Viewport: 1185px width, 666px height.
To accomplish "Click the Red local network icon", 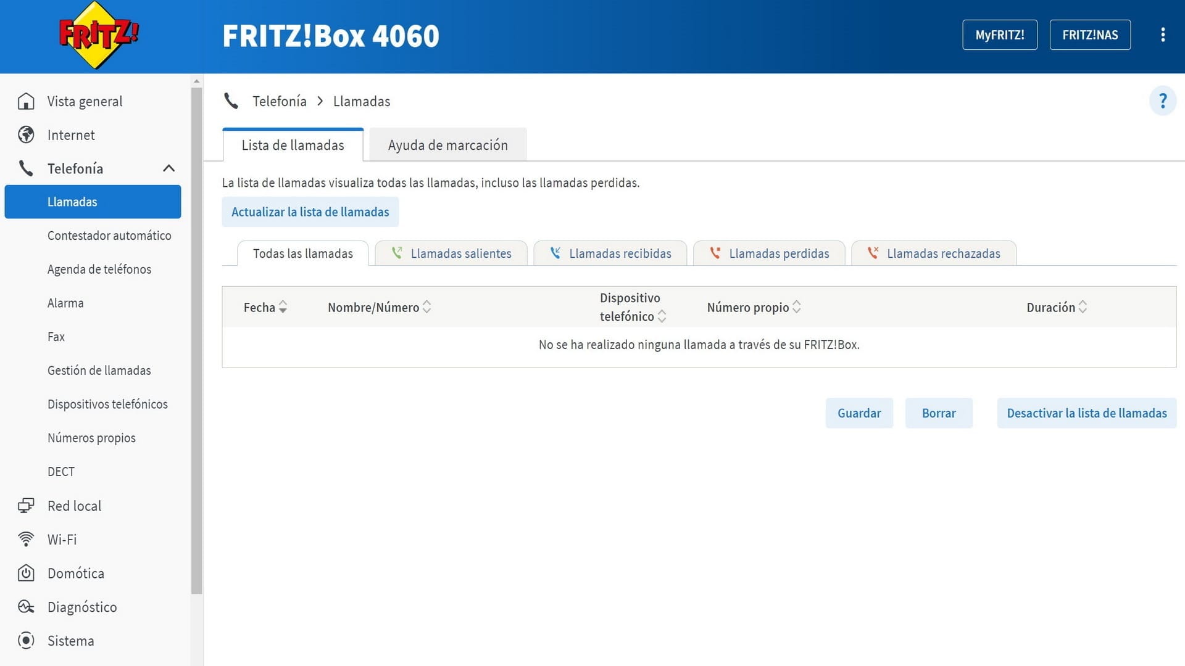I will click(26, 506).
